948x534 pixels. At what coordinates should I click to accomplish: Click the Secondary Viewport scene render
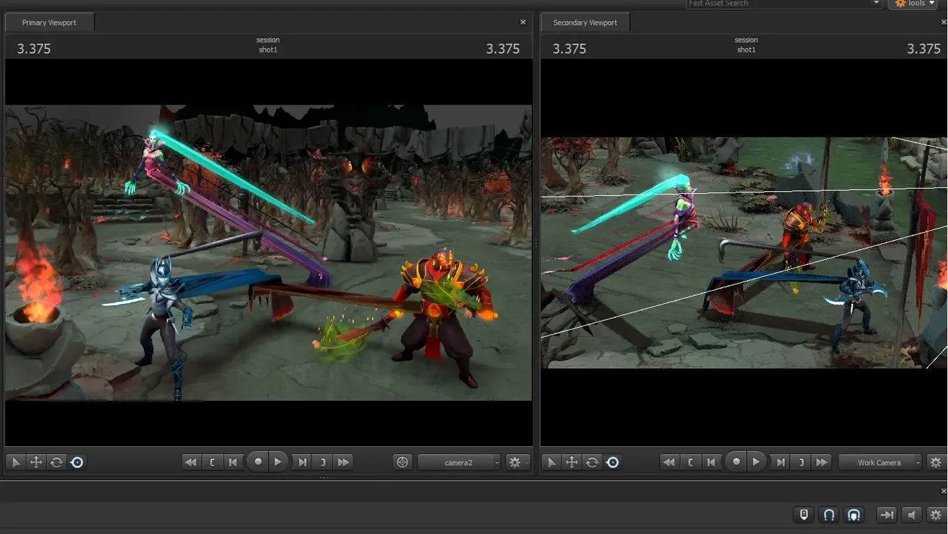(744, 252)
